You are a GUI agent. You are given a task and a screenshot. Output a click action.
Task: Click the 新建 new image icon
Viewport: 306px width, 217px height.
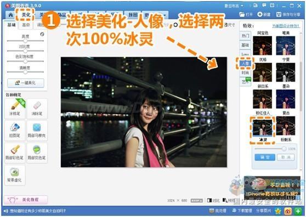259,14
